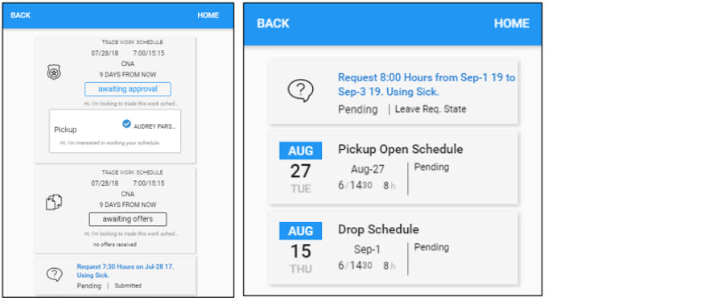This screenshot has height=301, width=709.
Task: Tap BACK in the right phone screen
Action: click(273, 23)
